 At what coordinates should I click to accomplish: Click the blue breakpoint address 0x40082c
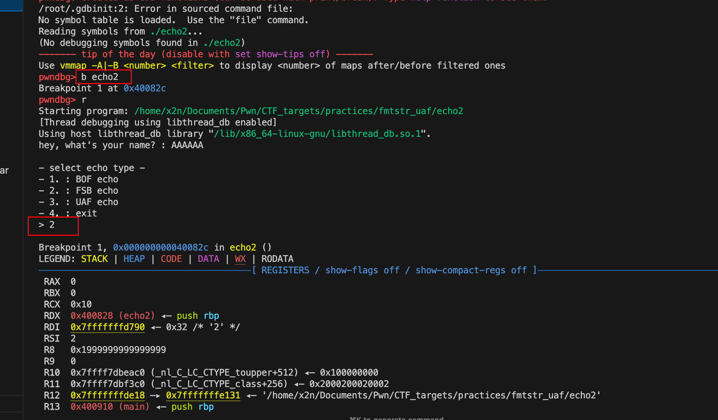click(x=144, y=88)
